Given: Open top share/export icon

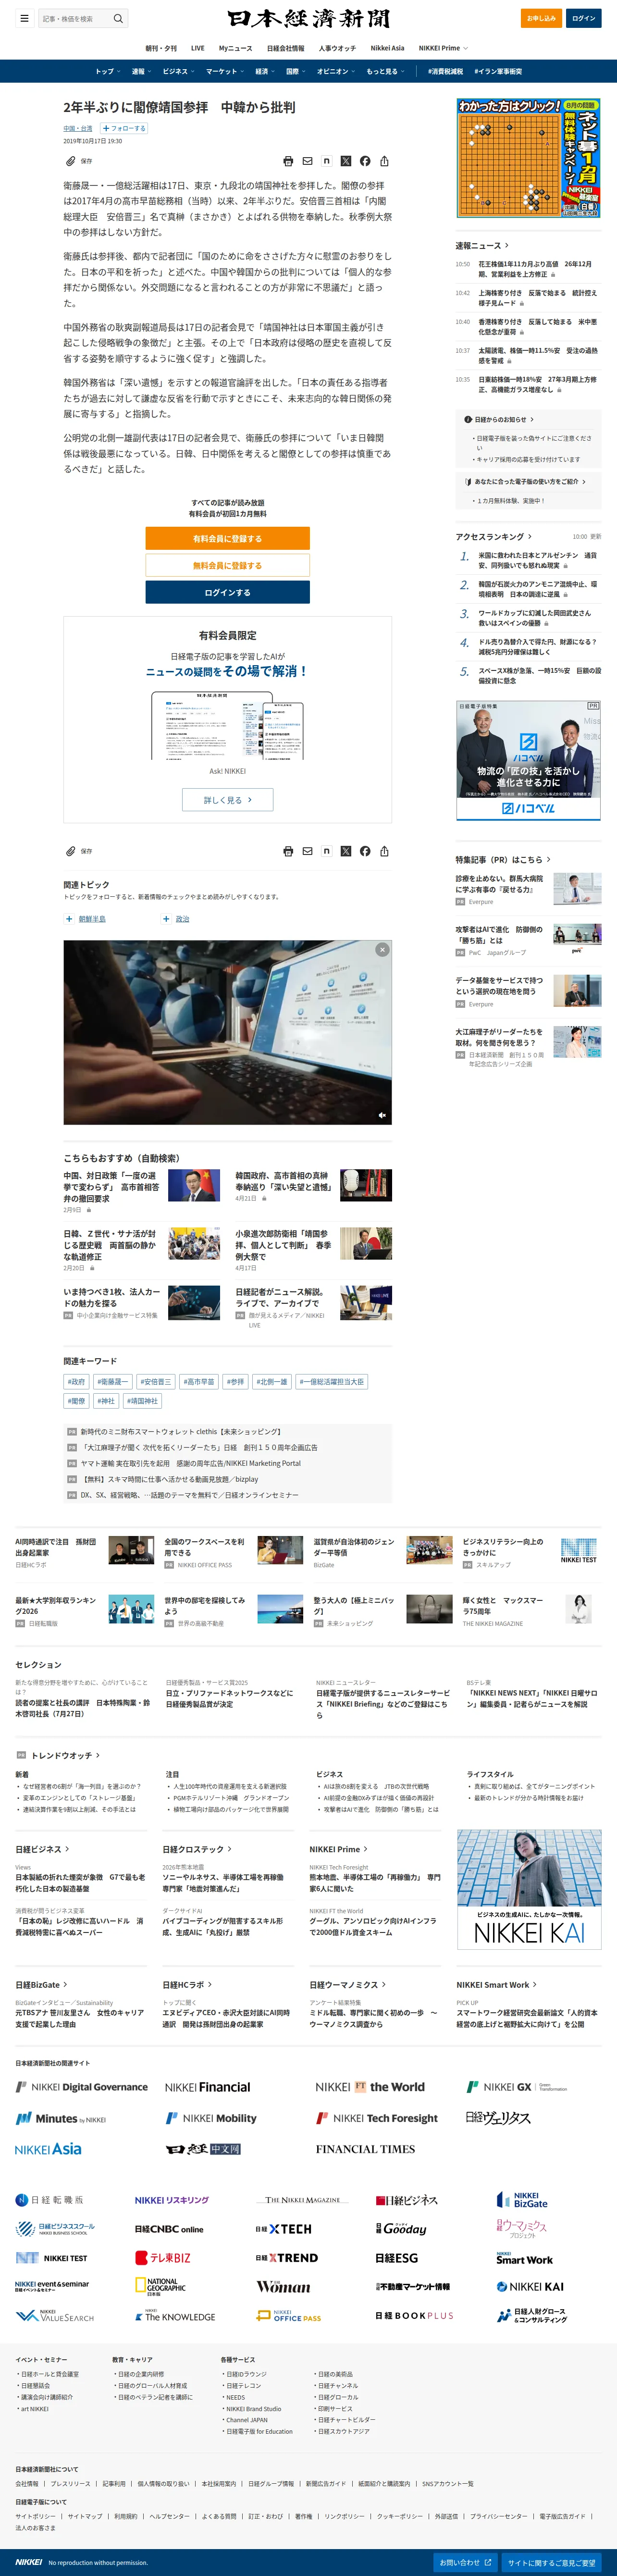Looking at the screenshot, I should coord(384,161).
